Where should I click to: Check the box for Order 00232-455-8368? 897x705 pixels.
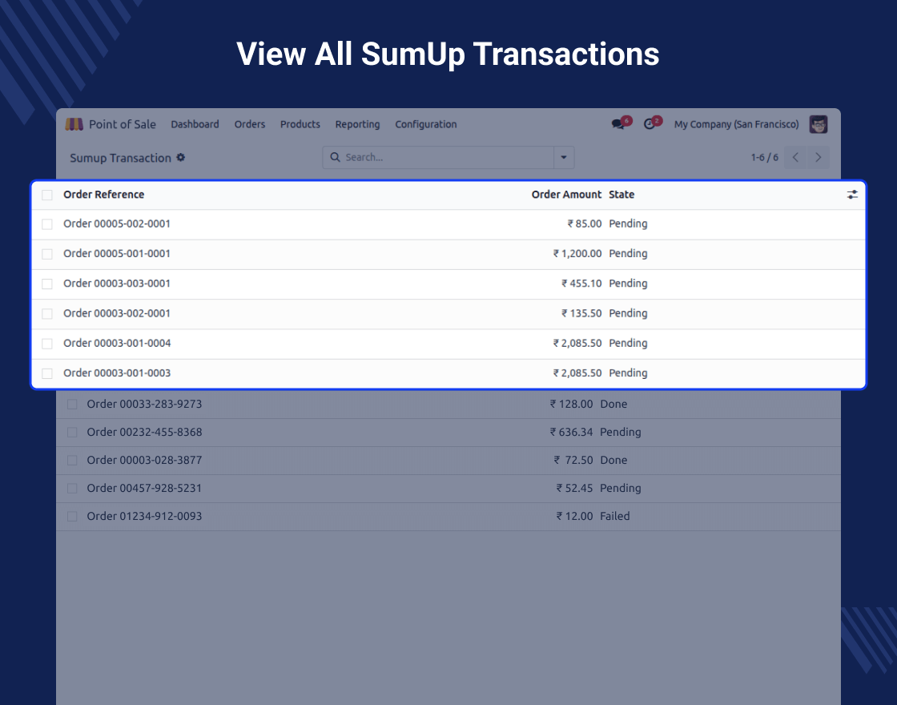pyautogui.click(x=72, y=433)
